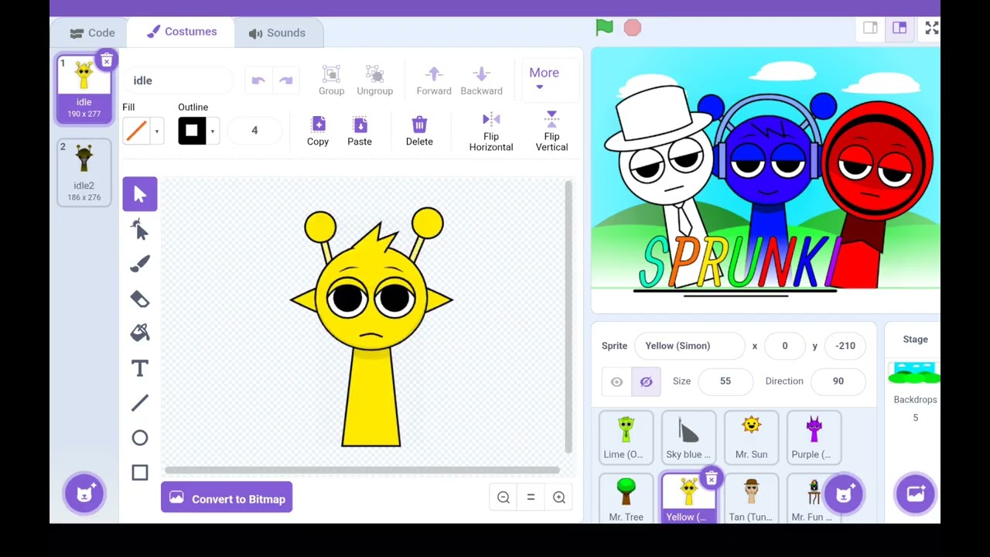Edit the y position field -210
Screen dimensions: 990x557
[845, 346]
